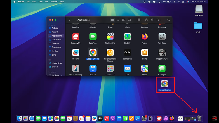
Task: Open the Action ellipsis dropdown menu
Action: tap(159, 20)
